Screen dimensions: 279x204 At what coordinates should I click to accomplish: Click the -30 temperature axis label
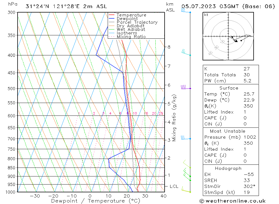(35, 196)
